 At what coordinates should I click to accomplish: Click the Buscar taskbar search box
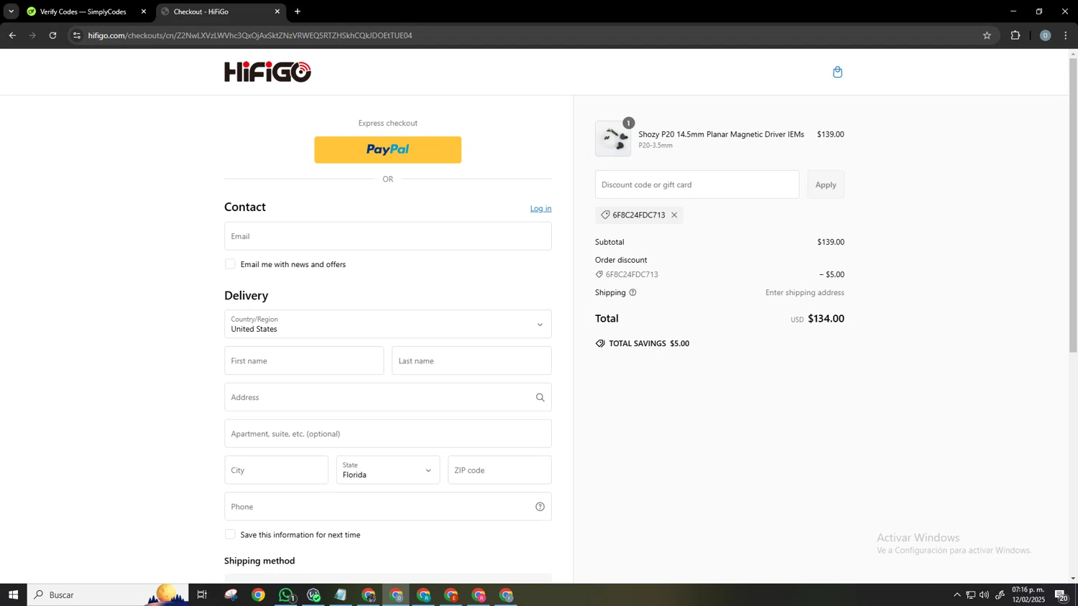[108, 595]
